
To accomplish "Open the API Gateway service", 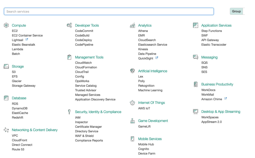I will 210,40.
